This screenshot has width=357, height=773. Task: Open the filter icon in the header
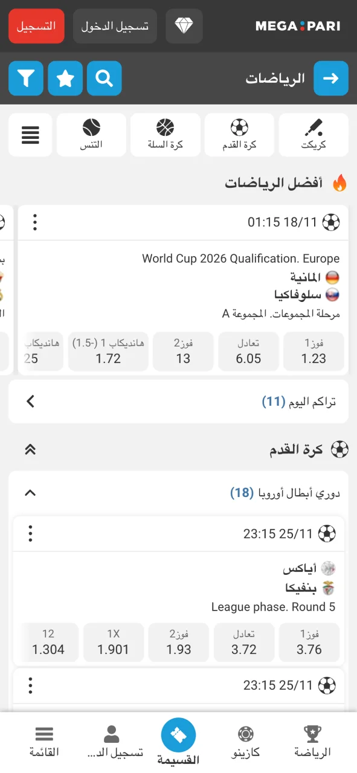(x=25, y=79)
